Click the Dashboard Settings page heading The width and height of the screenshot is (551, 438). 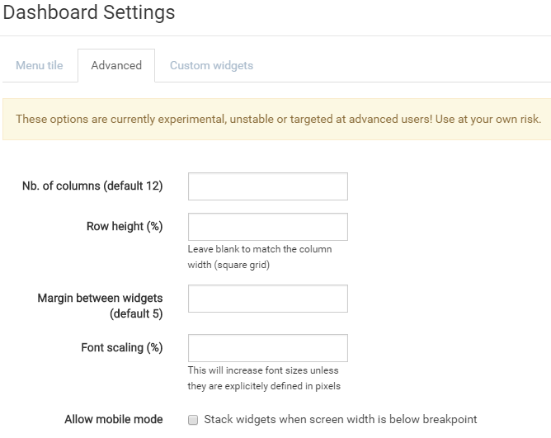(89, 12)
